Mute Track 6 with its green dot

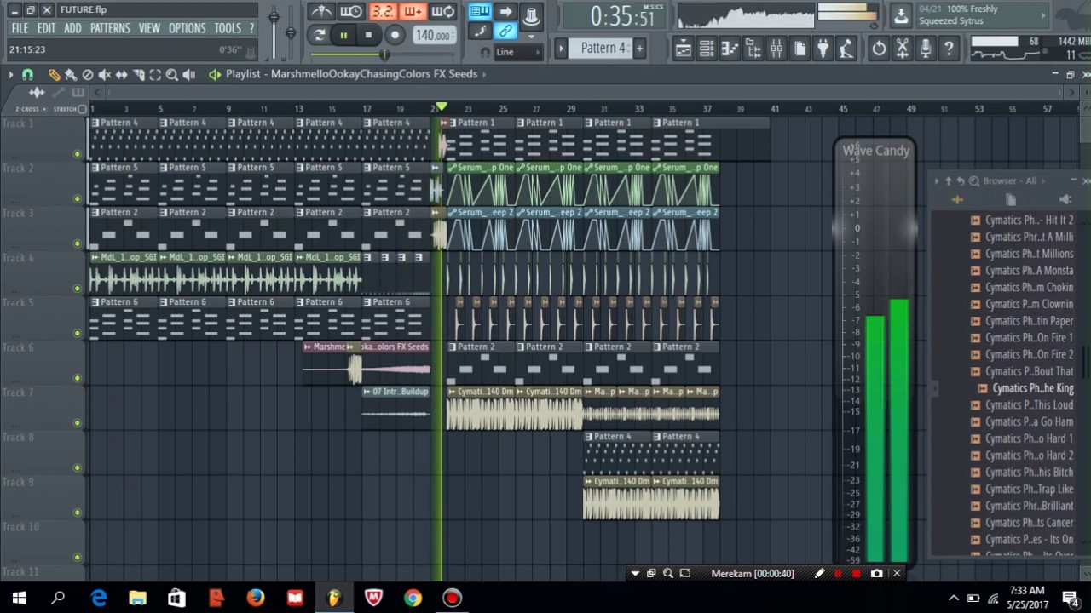click(x=78, y=378)
